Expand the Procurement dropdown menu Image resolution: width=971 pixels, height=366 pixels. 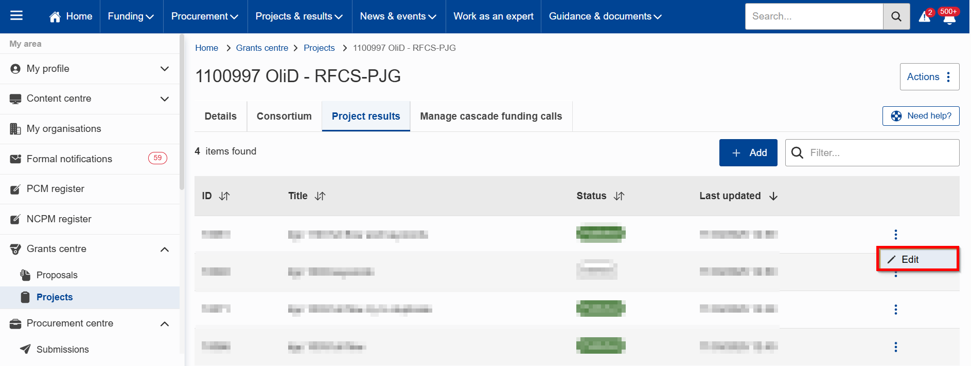[x=205, y=16]
